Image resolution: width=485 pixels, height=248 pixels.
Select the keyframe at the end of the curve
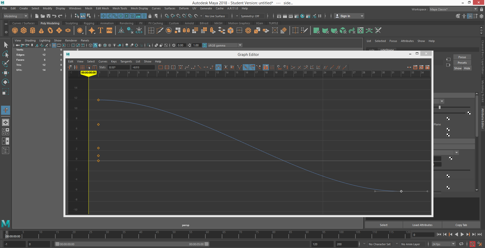401,191
